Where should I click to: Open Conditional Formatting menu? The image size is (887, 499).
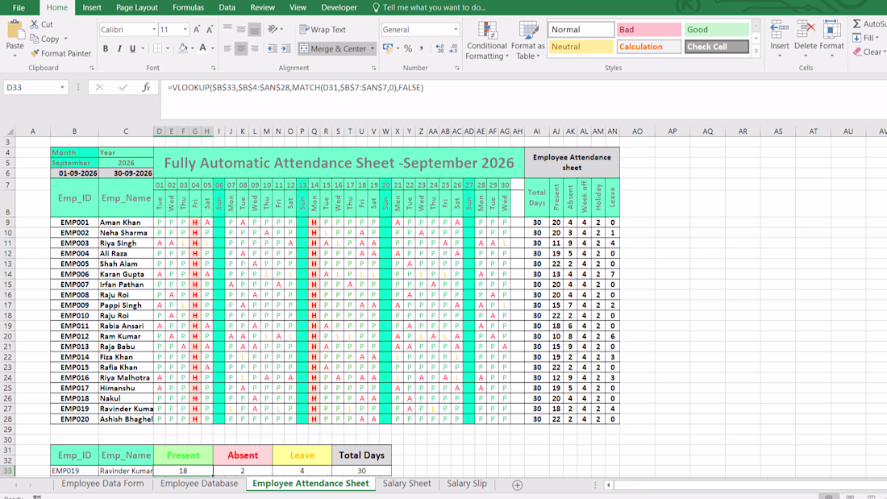pyautogui.click(x=486, y=41)
